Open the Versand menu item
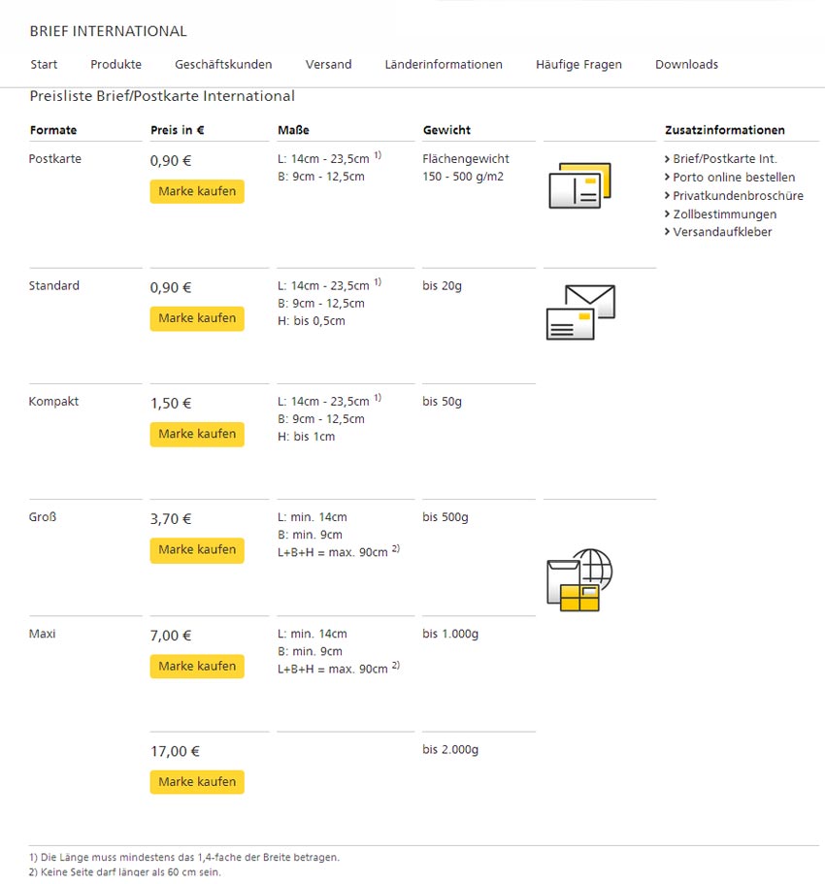Image resolution: width=825 pixels, height=884 pixels. [329, 64]
